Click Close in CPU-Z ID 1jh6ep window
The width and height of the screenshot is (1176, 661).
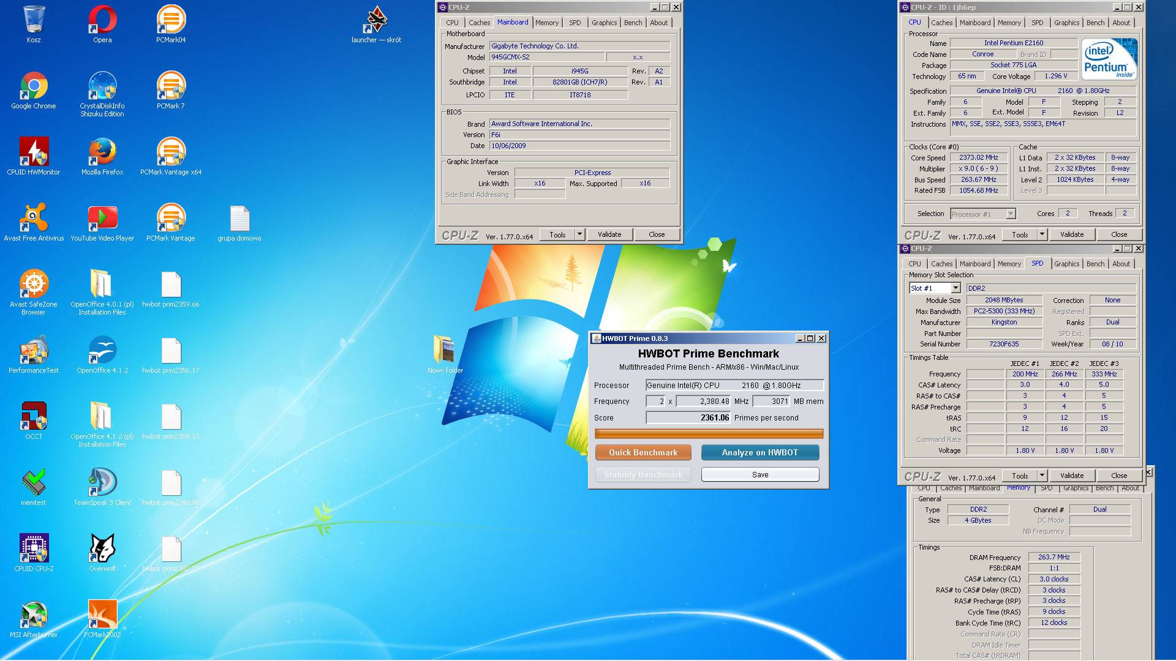(1119, 234)
